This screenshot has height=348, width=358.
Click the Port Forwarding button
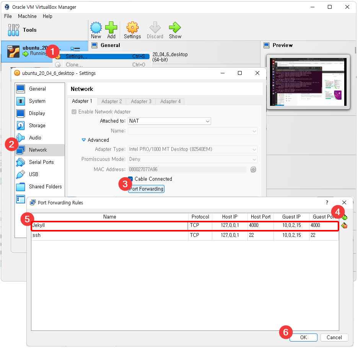(x=146, y=189)
